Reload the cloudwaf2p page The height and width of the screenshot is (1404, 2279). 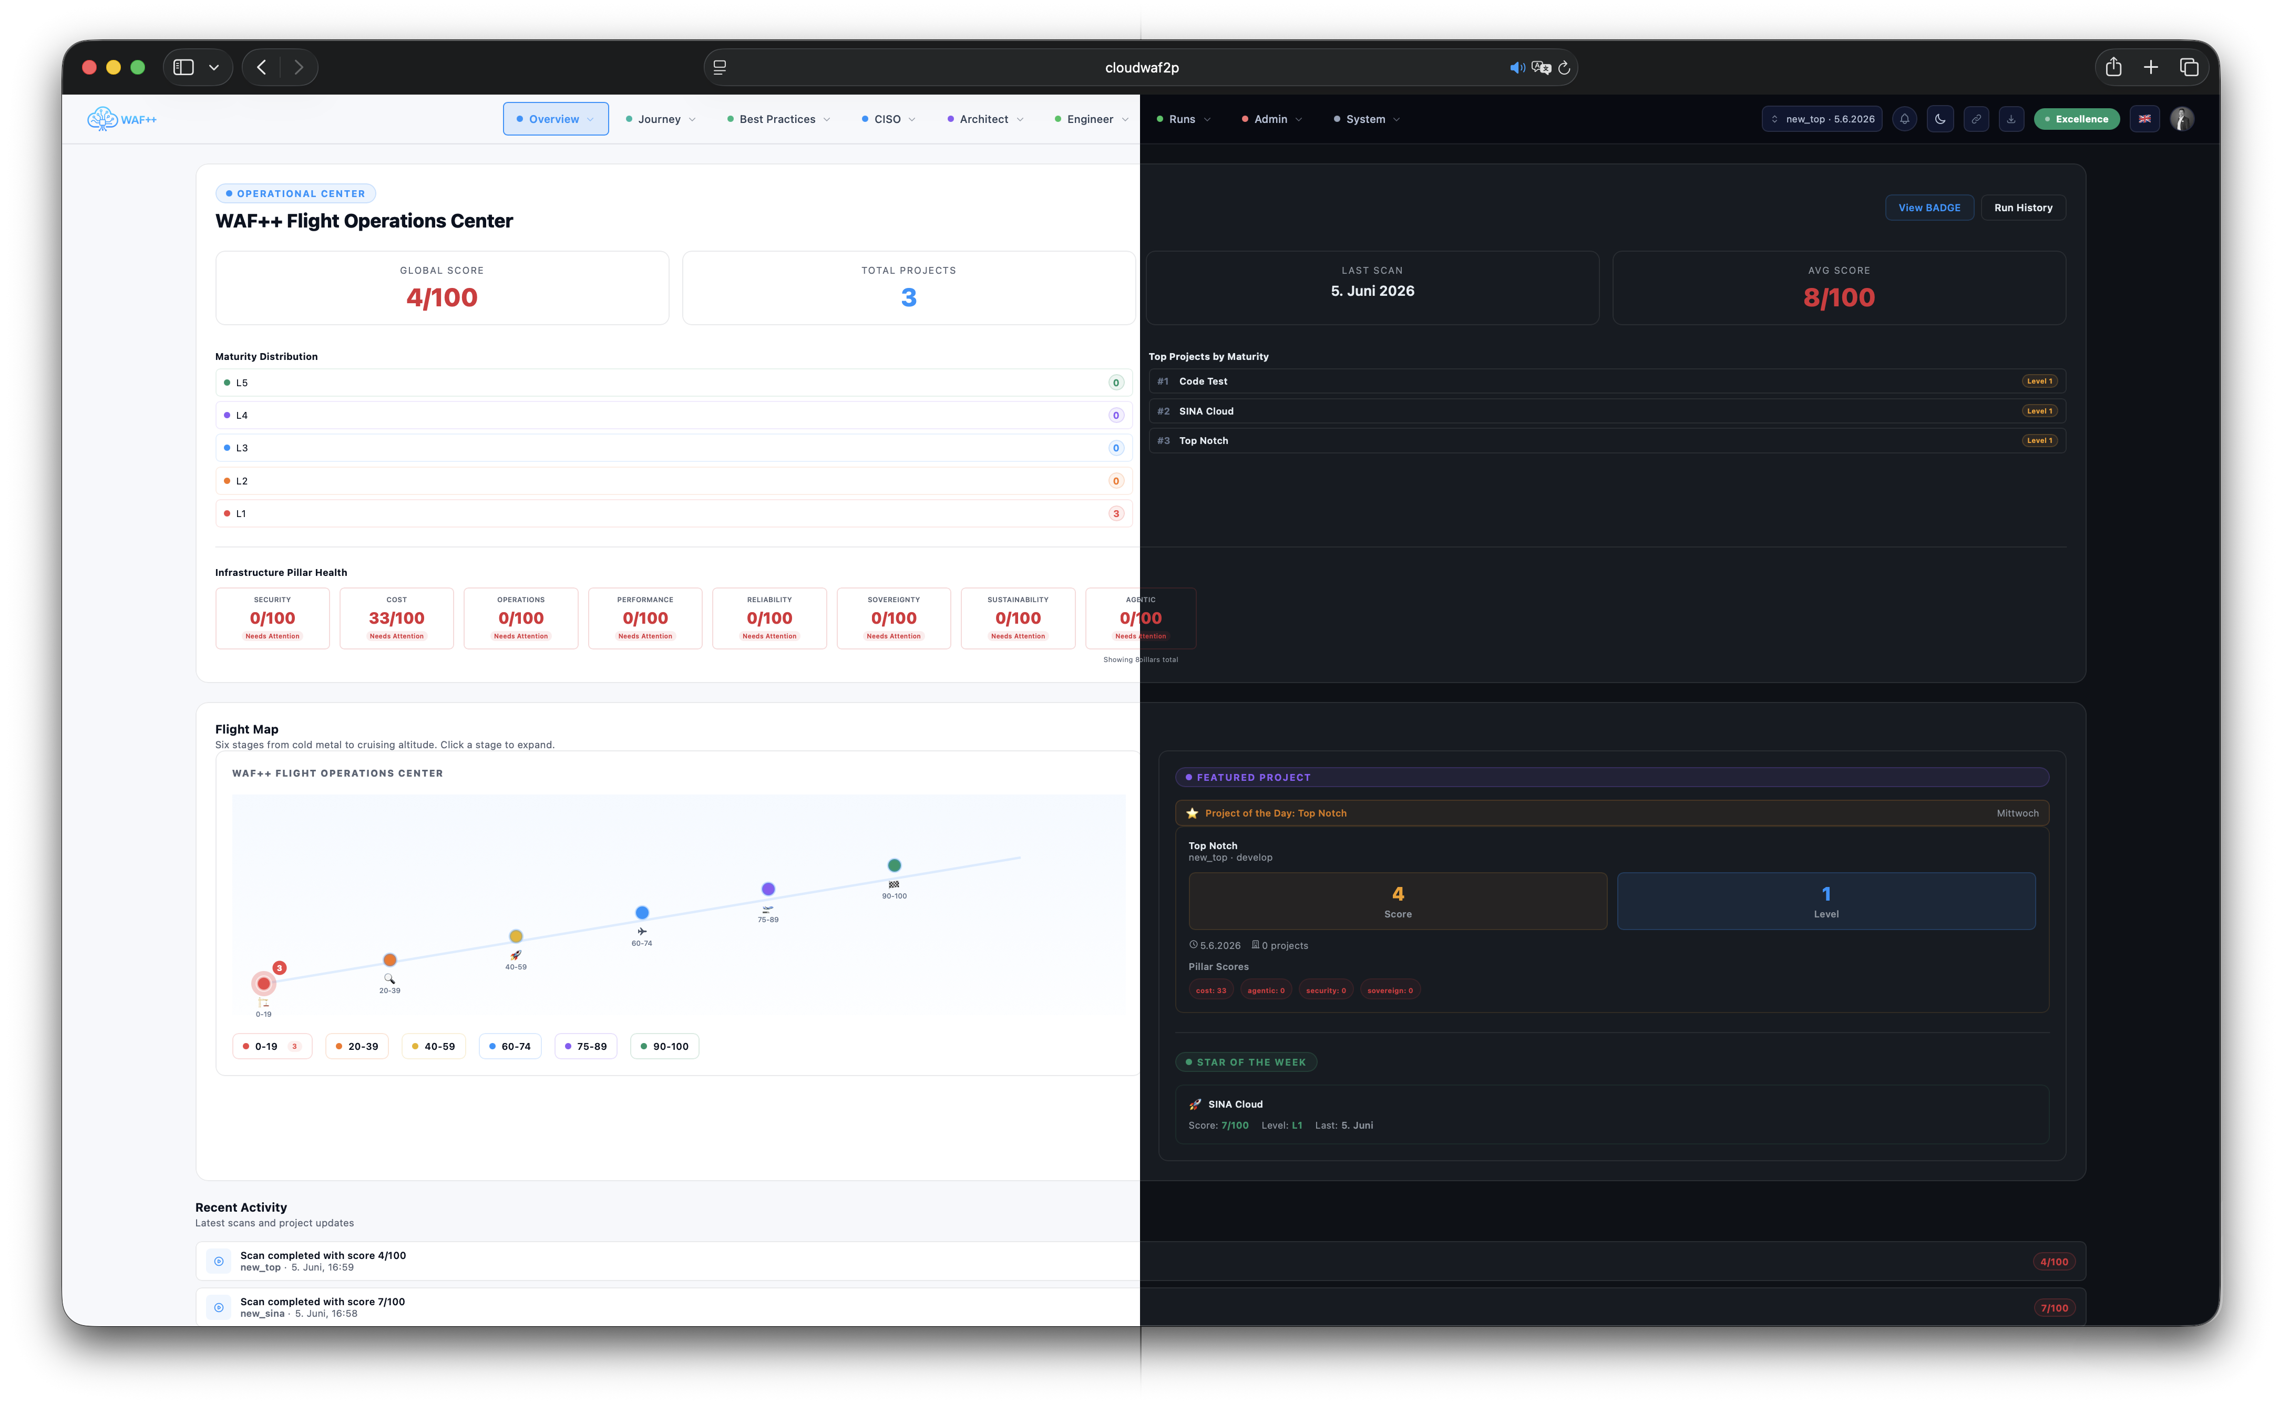point(1564,67)
